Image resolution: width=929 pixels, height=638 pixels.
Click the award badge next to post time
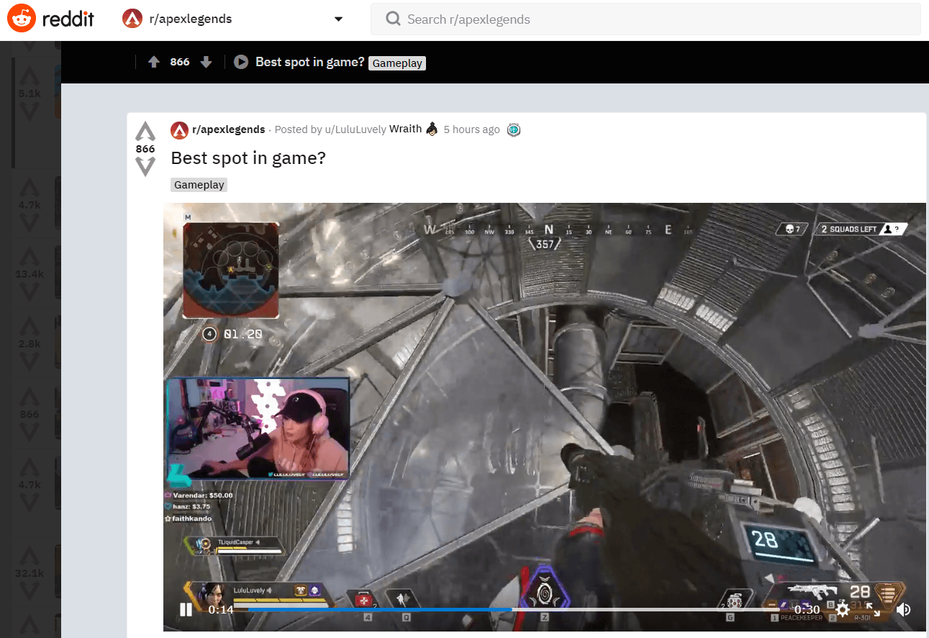[x=513, y=129]
